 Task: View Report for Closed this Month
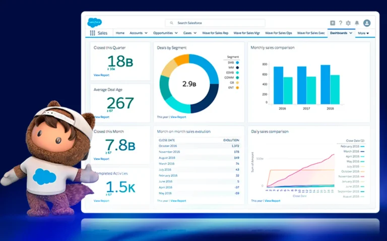click(101, 159)
